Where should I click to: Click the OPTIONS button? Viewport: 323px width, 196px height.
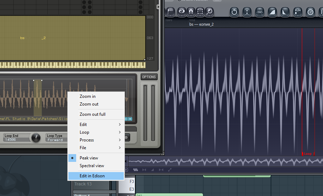[x=149, y=77]
